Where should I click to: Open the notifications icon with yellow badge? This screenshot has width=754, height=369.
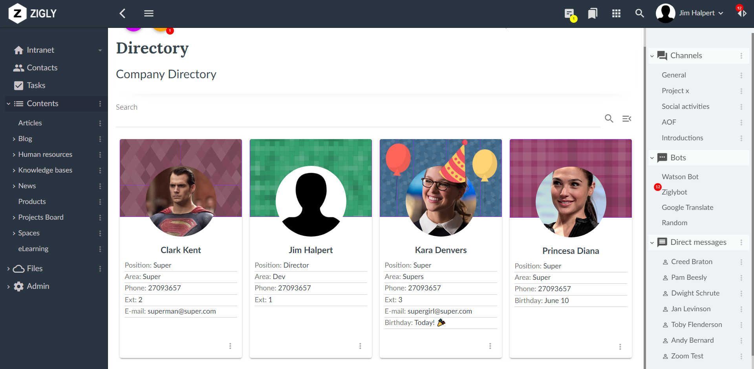(569, 14)
